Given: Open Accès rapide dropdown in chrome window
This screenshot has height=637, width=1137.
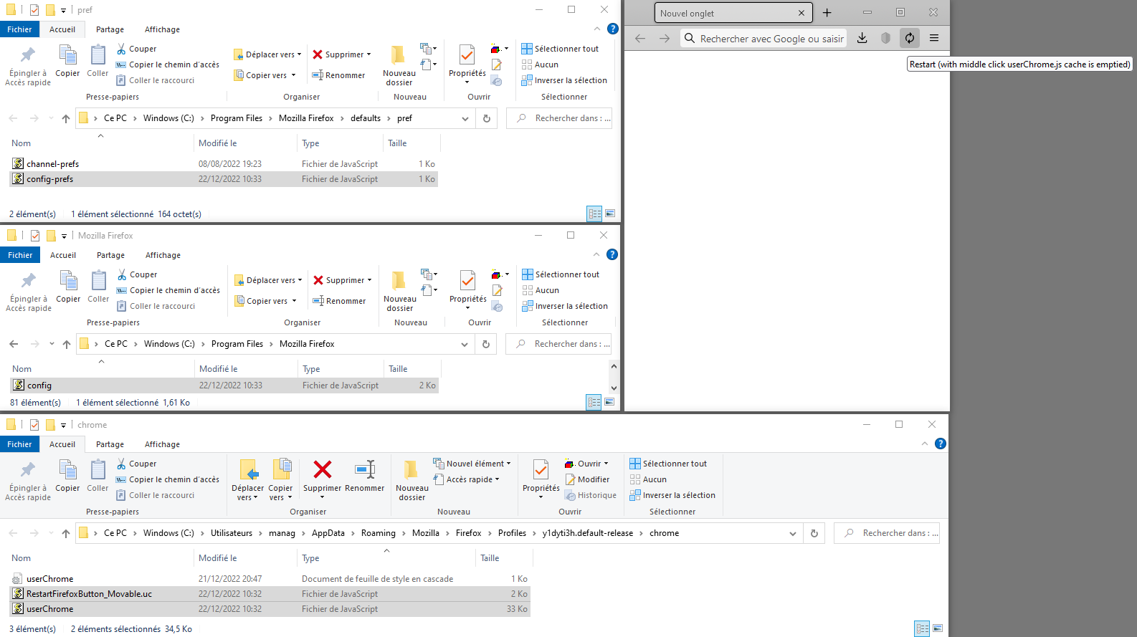Looking at the screenshot, I should 467,479.
